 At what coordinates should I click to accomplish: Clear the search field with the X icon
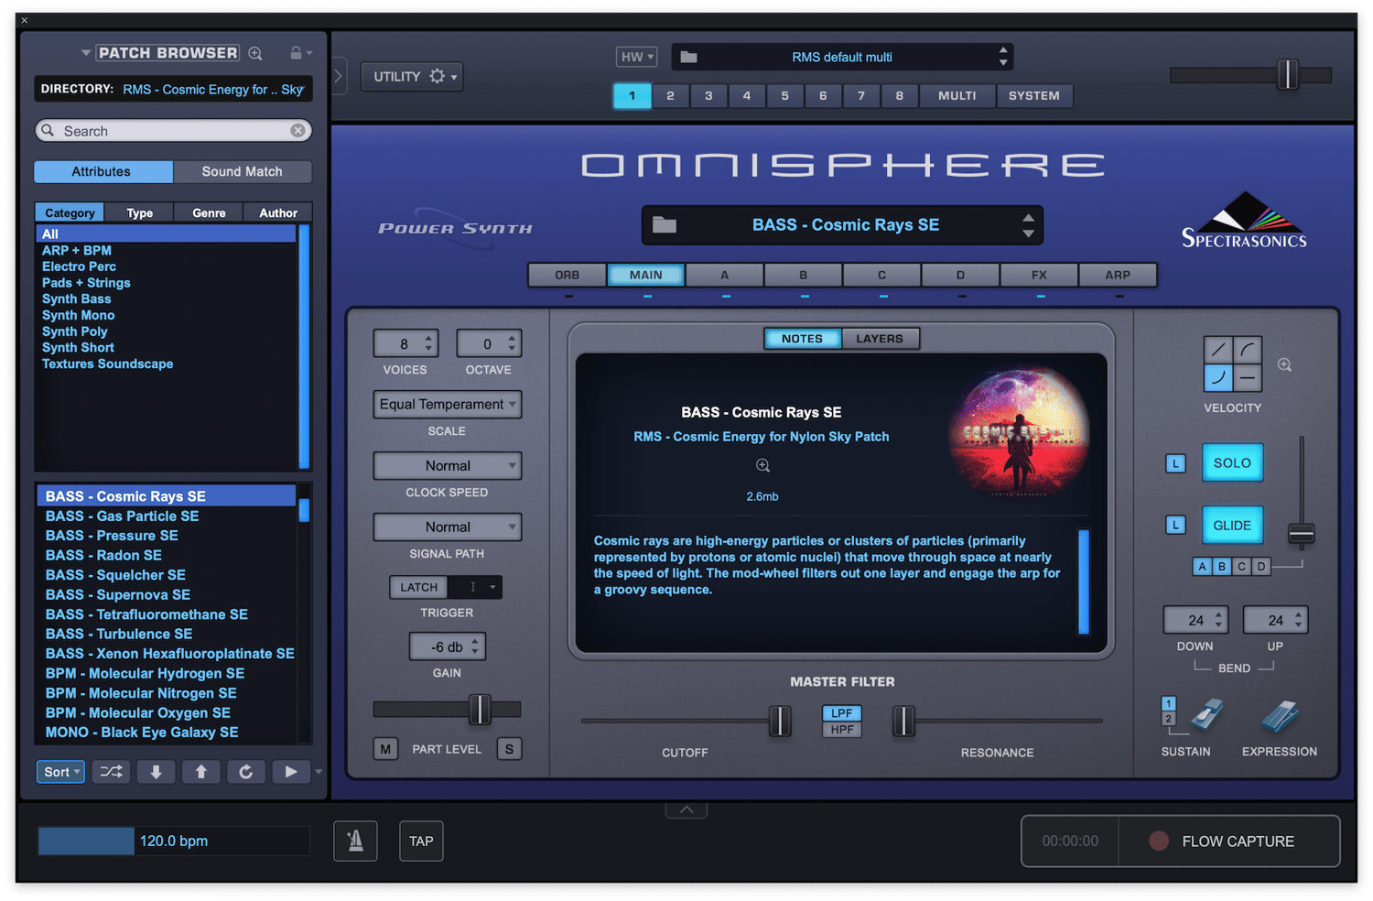[x=297, y=131]
